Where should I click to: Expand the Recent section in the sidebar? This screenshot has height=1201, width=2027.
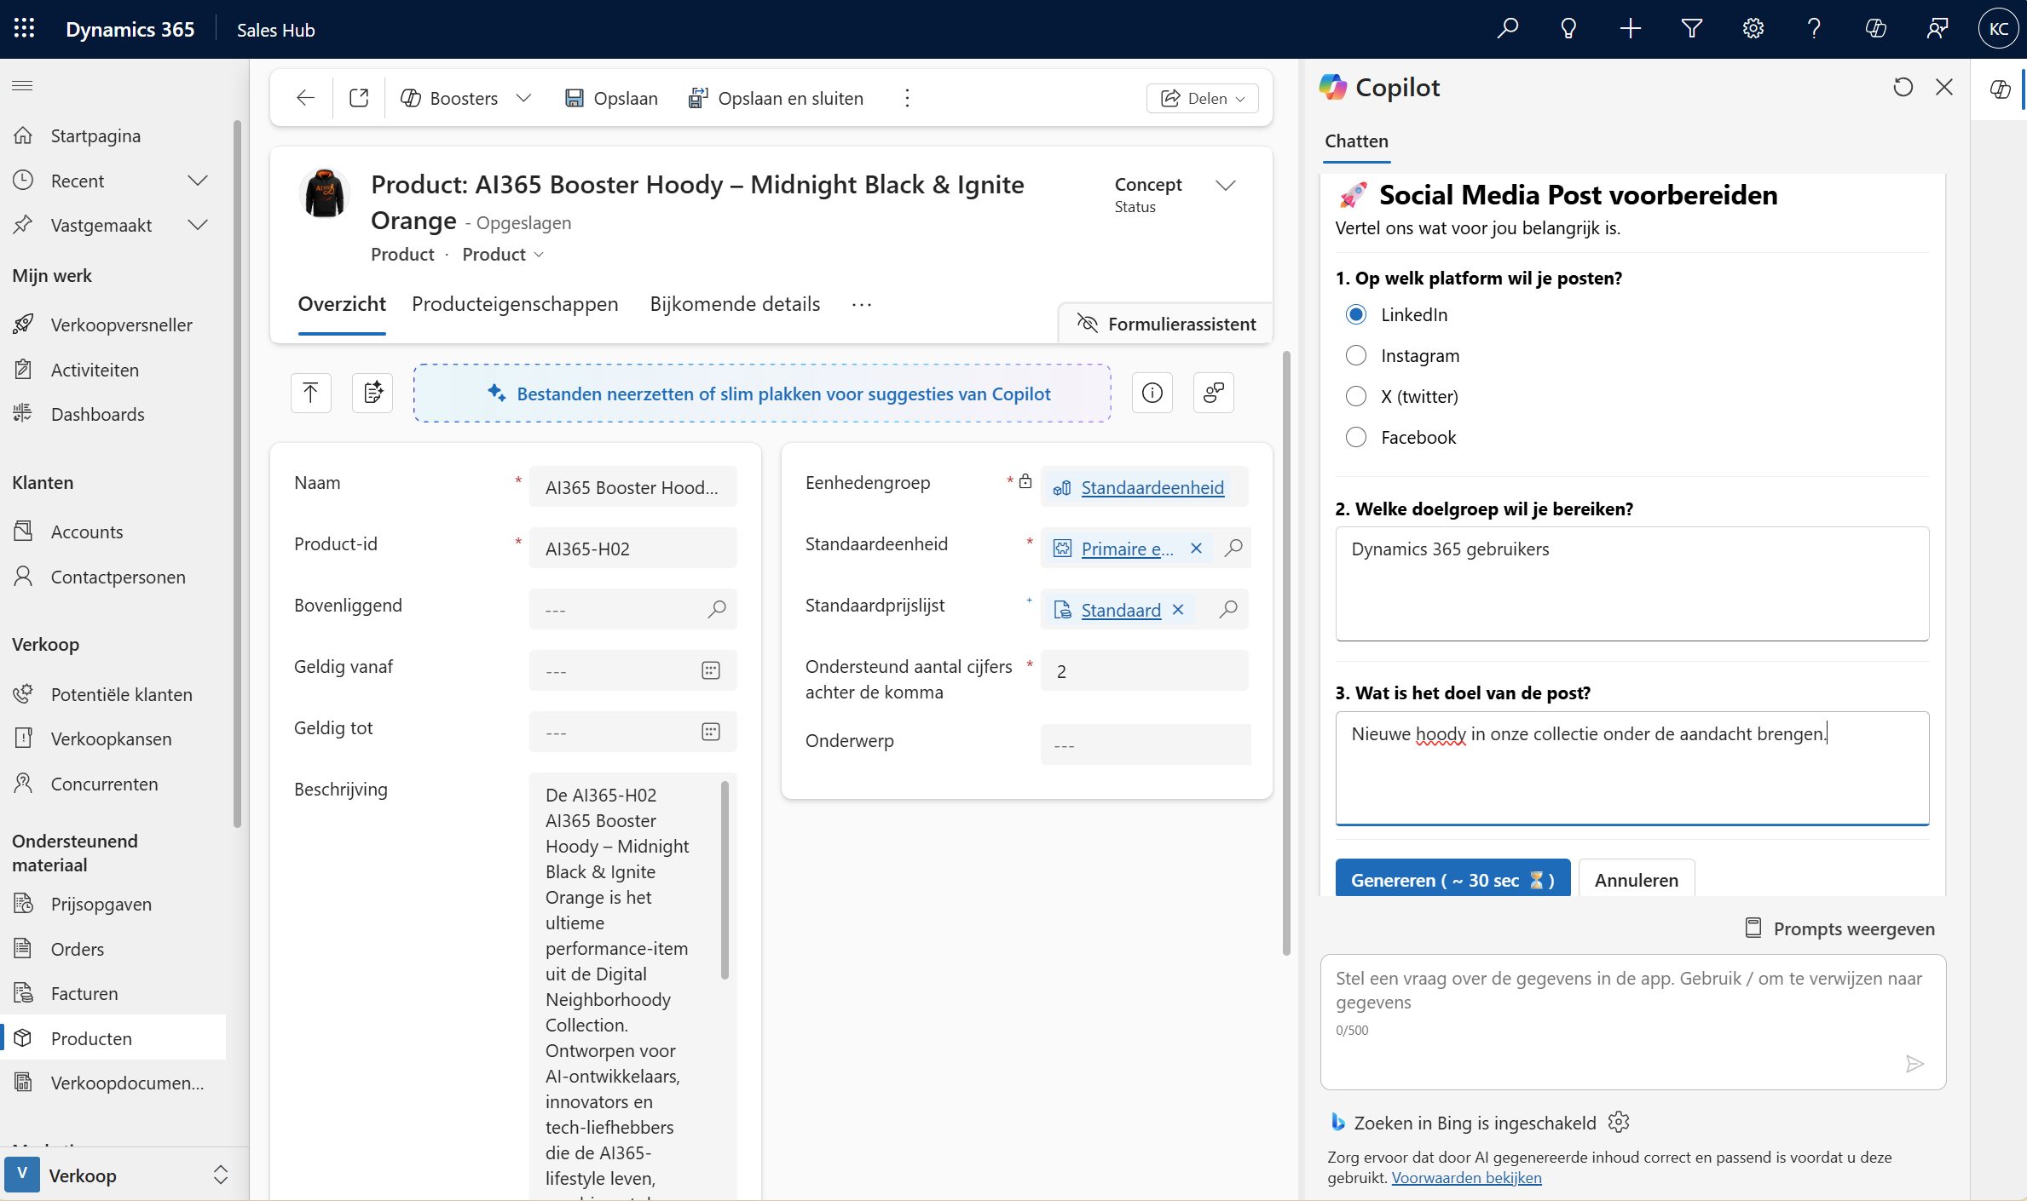pos(197,181)
